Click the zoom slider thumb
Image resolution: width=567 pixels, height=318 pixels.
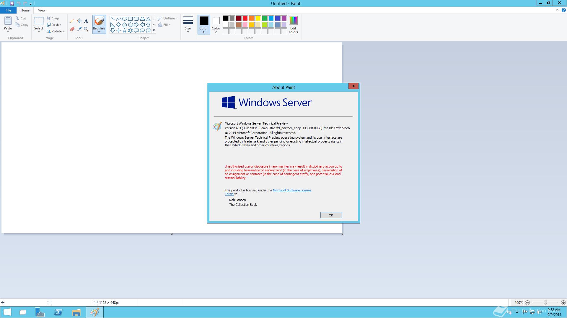[x=545, y=302]
